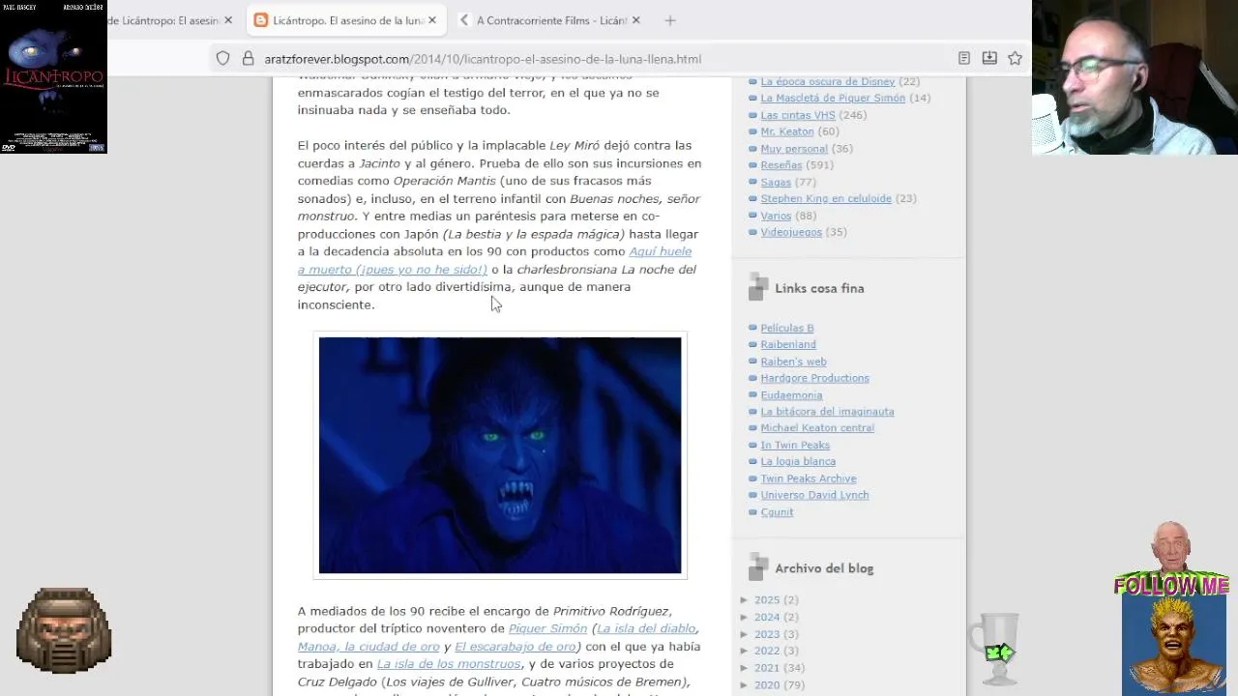
Task: Expand the 2020 blog archive
Action: tap(745, 685)
